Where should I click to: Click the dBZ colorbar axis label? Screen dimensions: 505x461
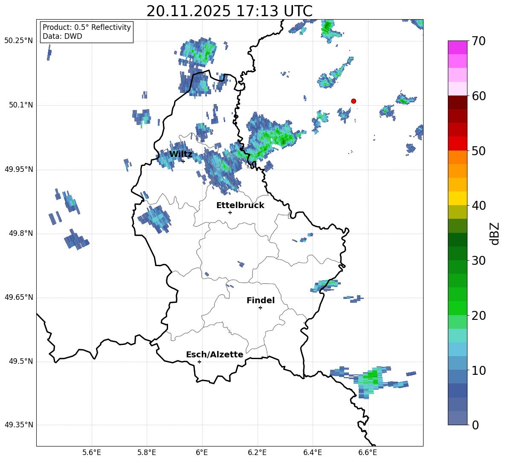coord(494,233)
